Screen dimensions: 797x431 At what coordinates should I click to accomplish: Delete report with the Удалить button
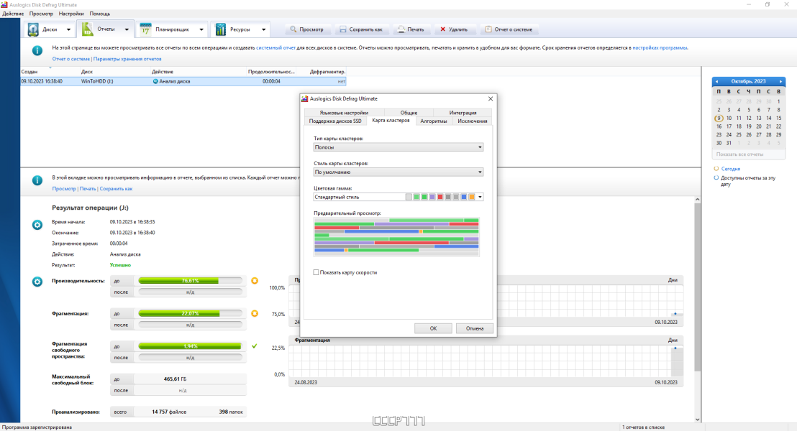pos(454,29)
